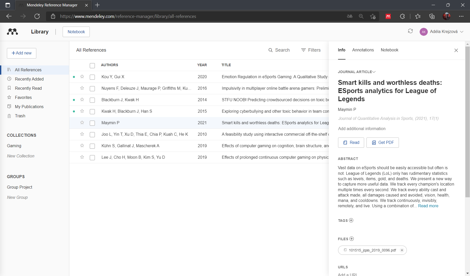This screenshot has width=470, height=276.
Task: Sort references by YEAR column
Action: 202,65
